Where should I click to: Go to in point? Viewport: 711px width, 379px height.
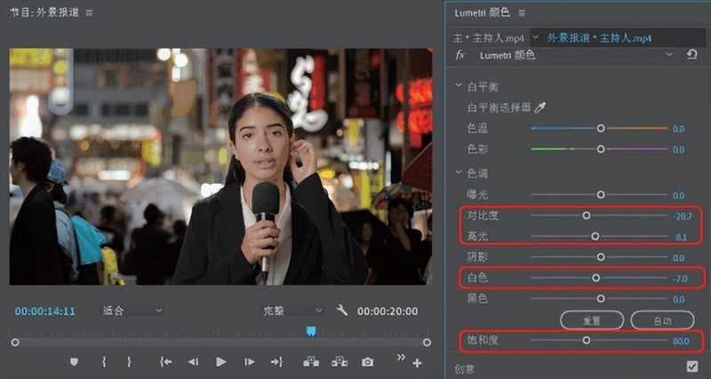165,362
